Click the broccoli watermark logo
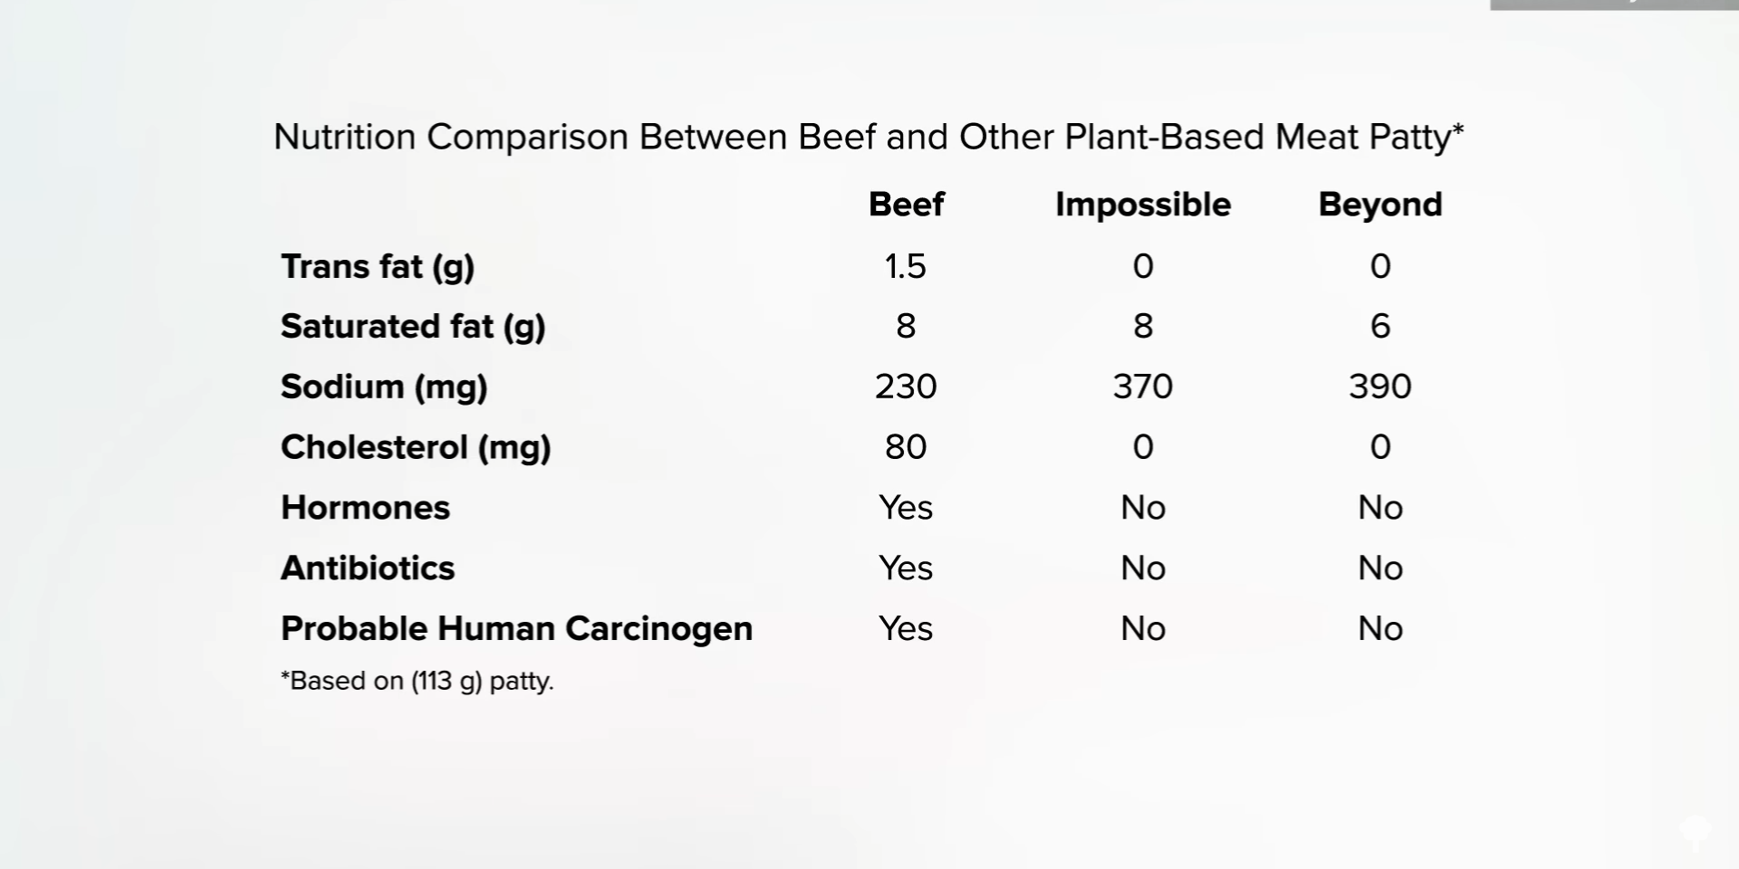Screen dimensions: 1739x869 click(x=1695, y=831)
